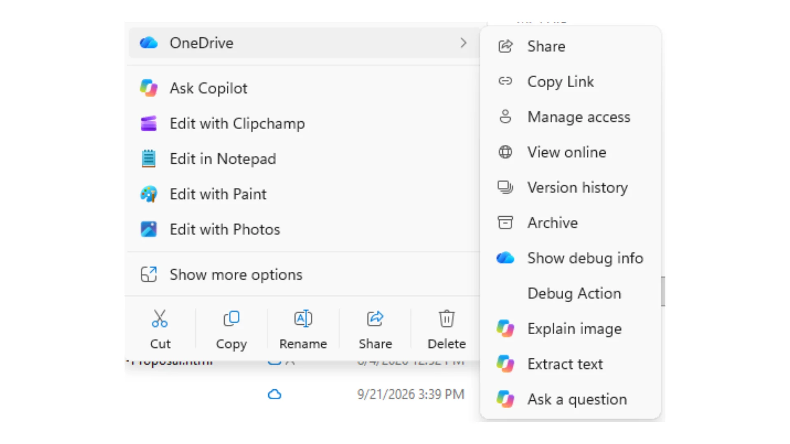Click the Copy Link chain icon
The height and width of the screenshot is (444, 790).
point(505,81)
